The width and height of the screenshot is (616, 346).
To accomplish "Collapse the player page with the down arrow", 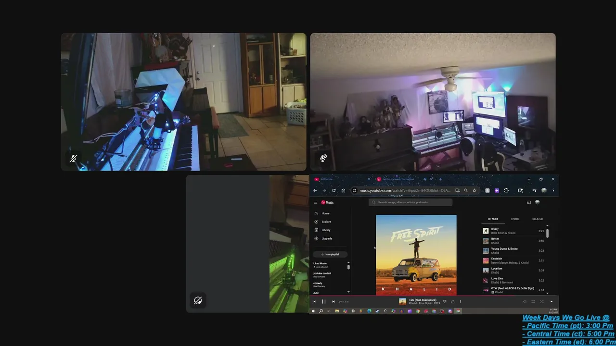I will [x=552, y=302].
